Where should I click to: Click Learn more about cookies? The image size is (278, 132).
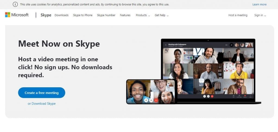point(259,4)
